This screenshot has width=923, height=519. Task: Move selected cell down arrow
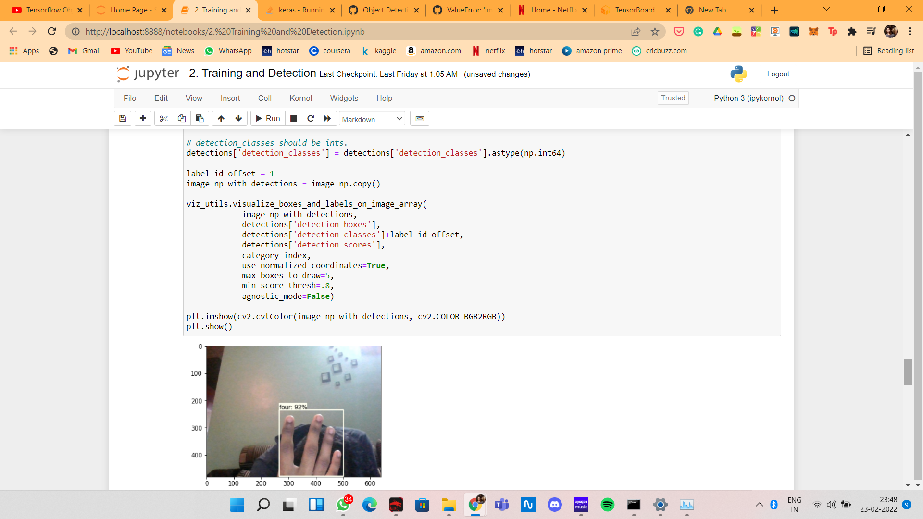tap(238, 119)
